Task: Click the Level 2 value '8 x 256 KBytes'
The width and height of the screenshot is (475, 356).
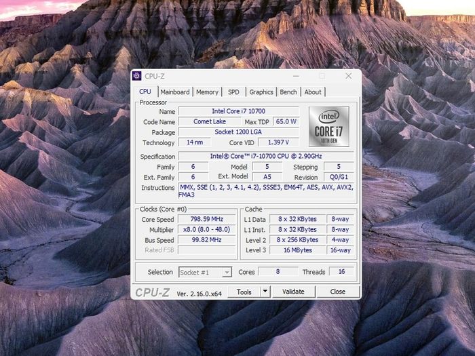Action: click(x=297, y=240)
